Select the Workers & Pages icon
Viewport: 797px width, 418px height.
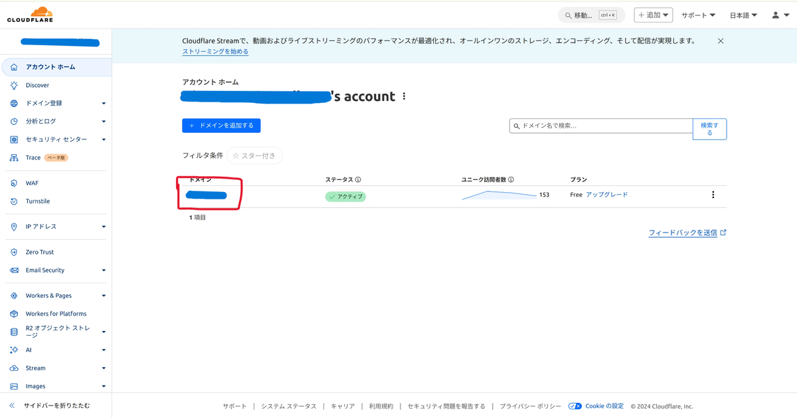tap(14, 296)
